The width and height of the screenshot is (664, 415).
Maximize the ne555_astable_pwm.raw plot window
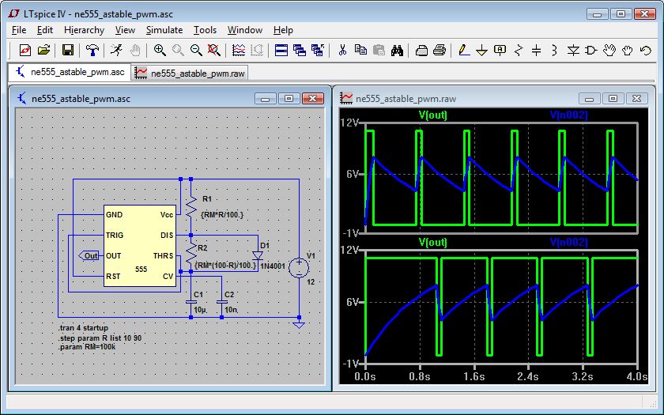click(613, 99)
